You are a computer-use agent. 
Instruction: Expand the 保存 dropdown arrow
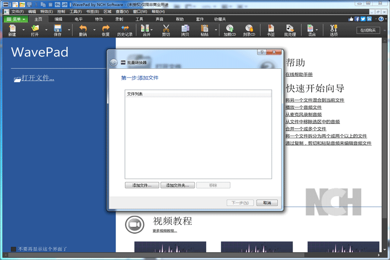[69, 30]
